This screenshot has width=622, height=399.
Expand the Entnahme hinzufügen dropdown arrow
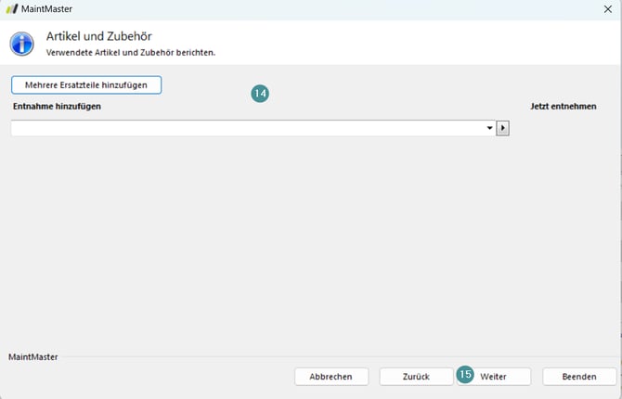(489, 128)
